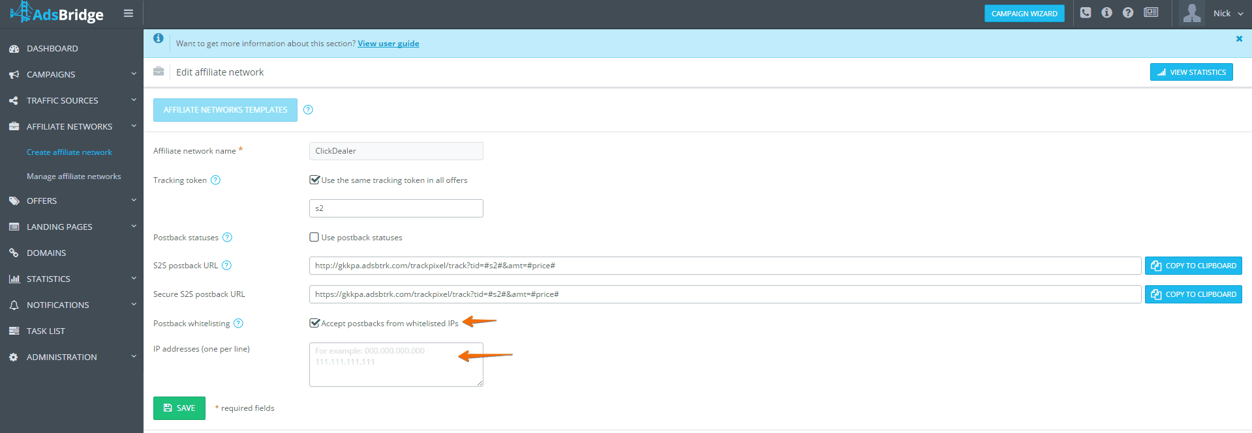Image resolution: width=1252 pixels, height=433 pixels.
Task: Click the Task List icon
Action: point(14,331)
